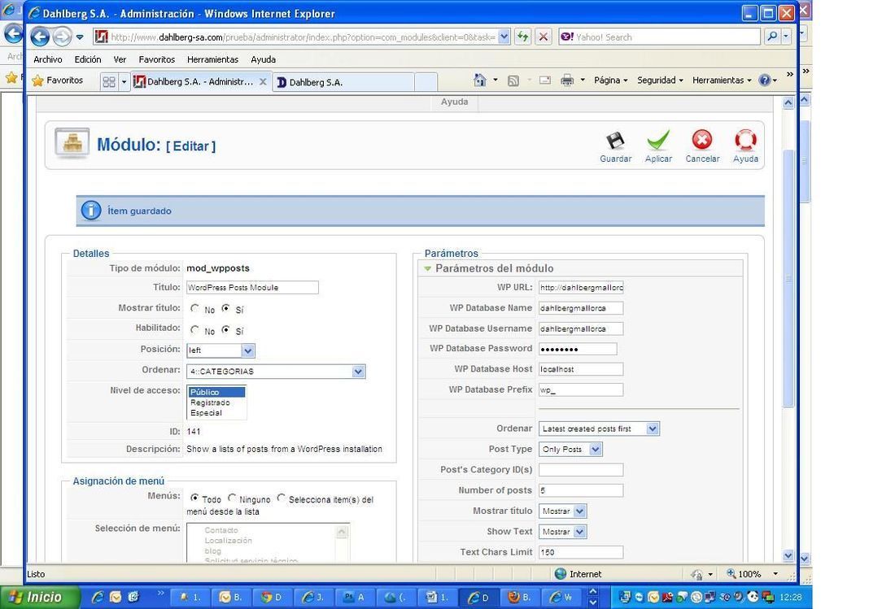Screen dimensions: 895x609
Task: Click the Photoshop taskbar button labeled A
Action: [355, 597]
